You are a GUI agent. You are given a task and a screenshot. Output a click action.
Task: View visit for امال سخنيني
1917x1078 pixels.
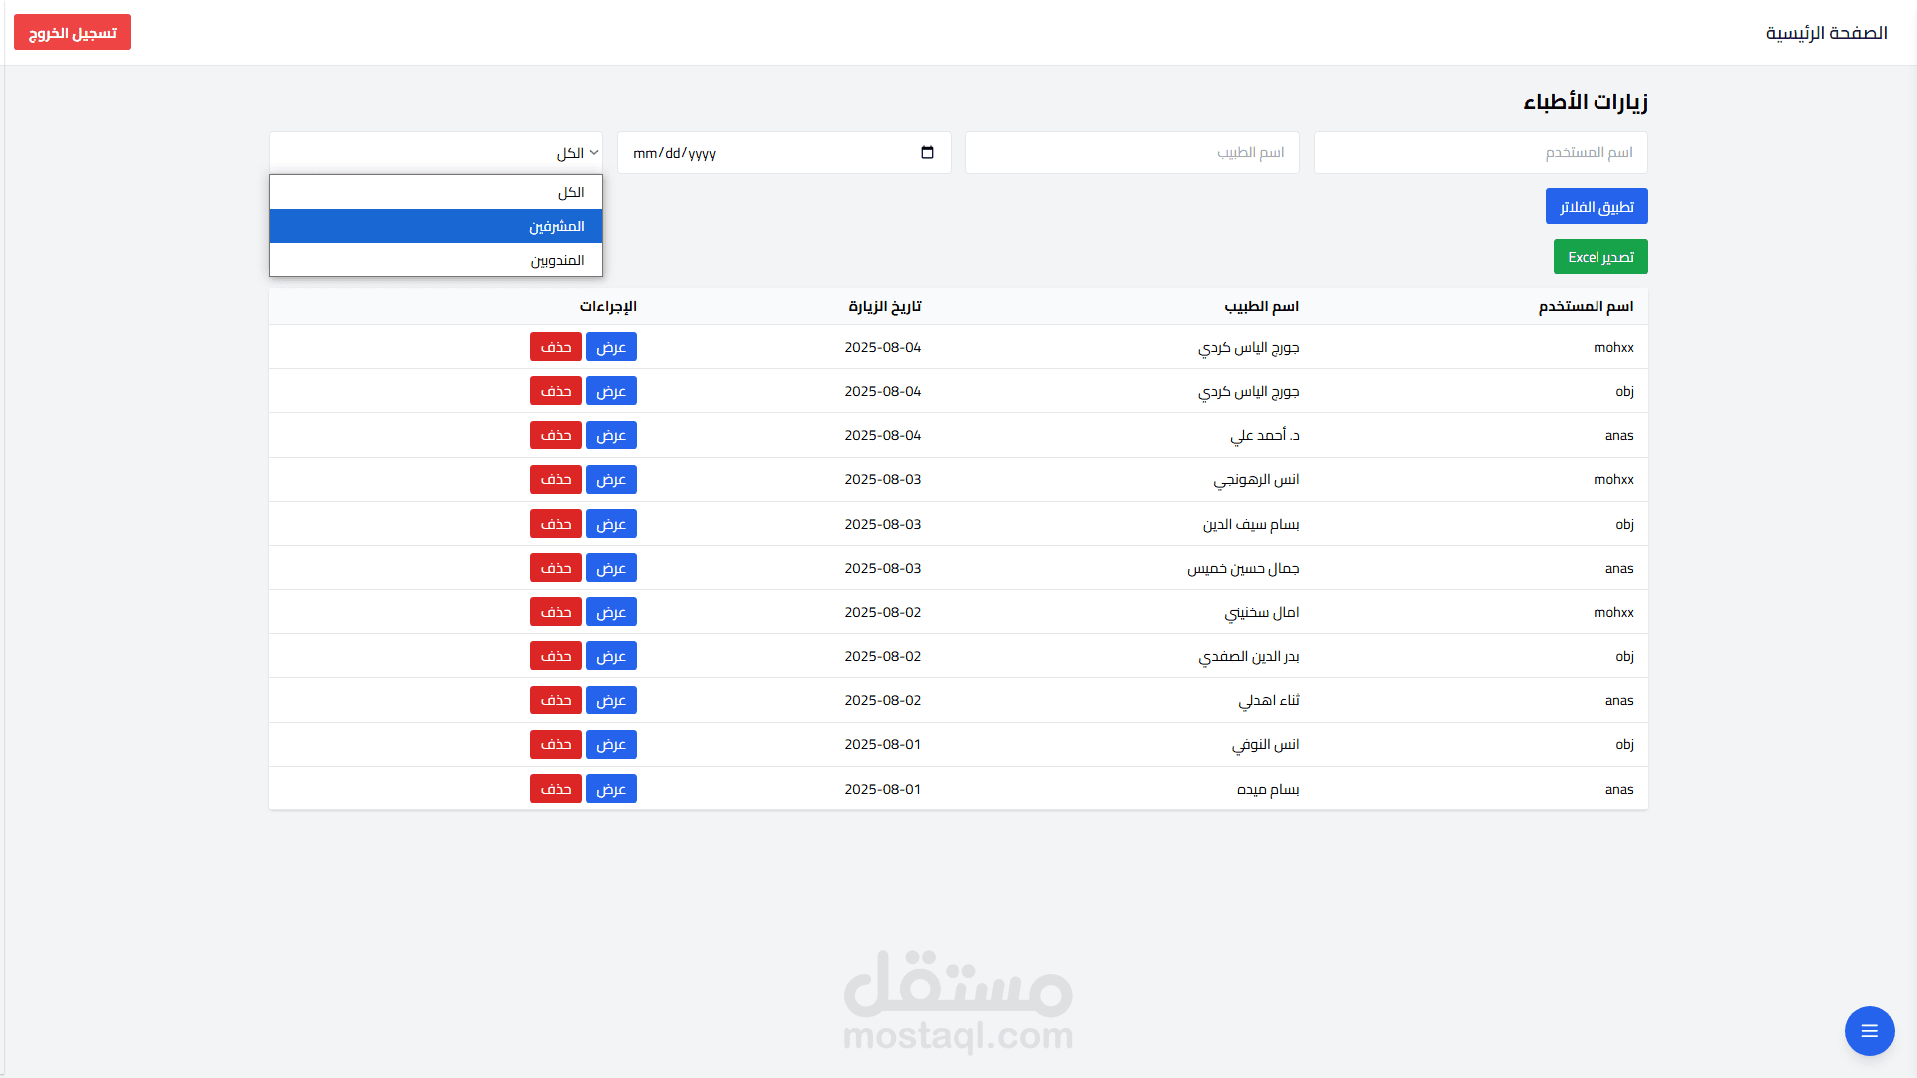click(611, 612)
